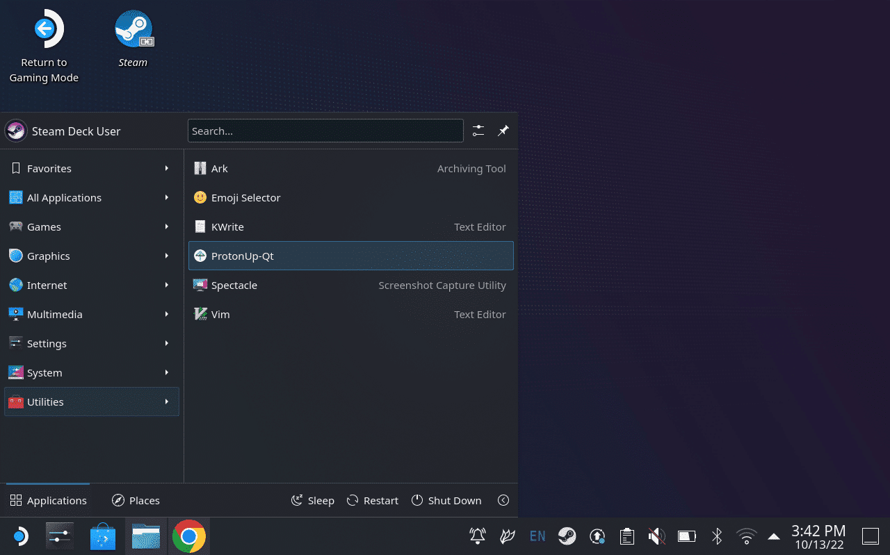Launch the Vim text editor

pyautogui.click(x=351, y=315)
